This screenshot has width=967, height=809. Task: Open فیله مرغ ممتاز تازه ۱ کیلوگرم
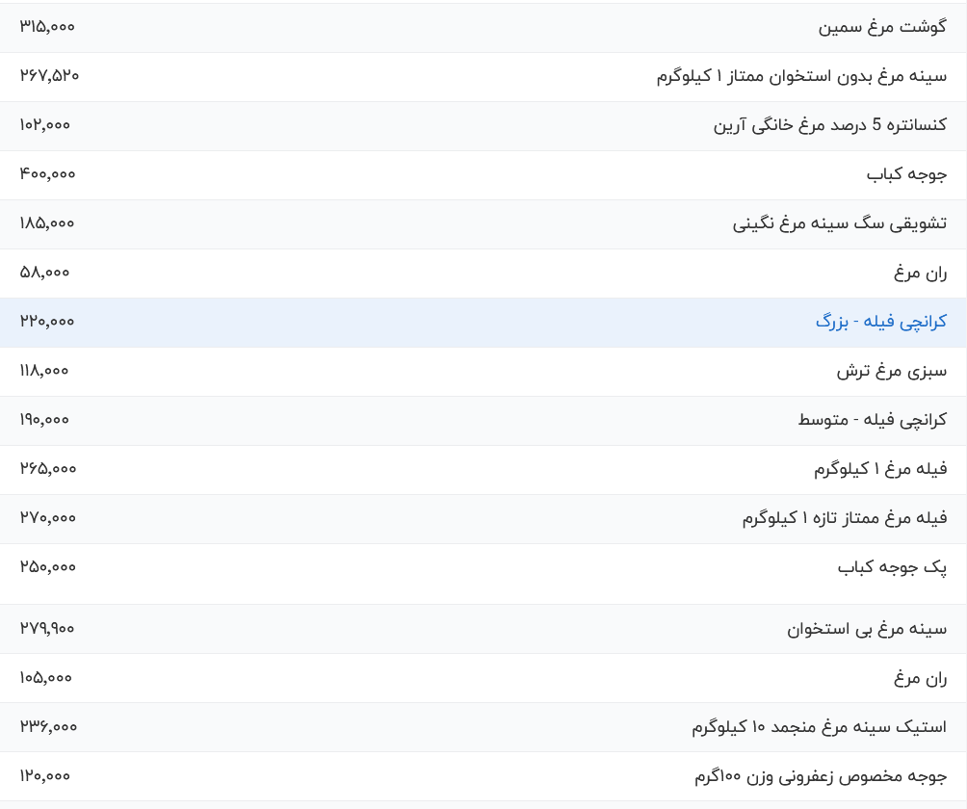click(x=845, y=518)
